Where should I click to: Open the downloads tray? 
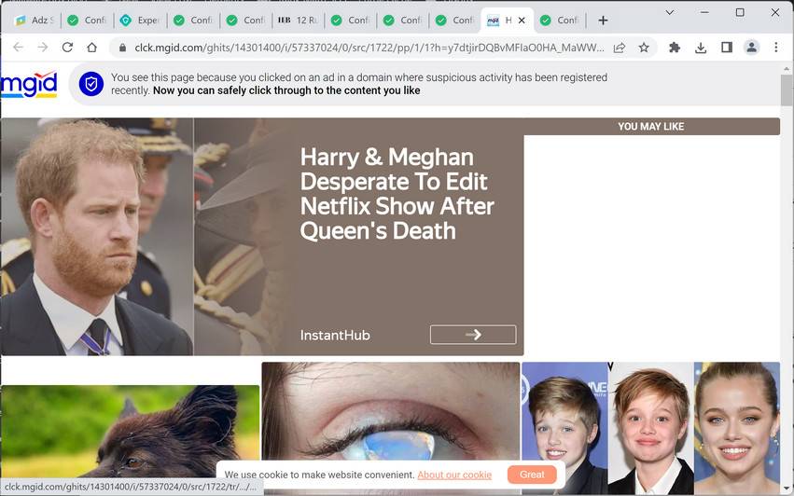tap(701, 48)
